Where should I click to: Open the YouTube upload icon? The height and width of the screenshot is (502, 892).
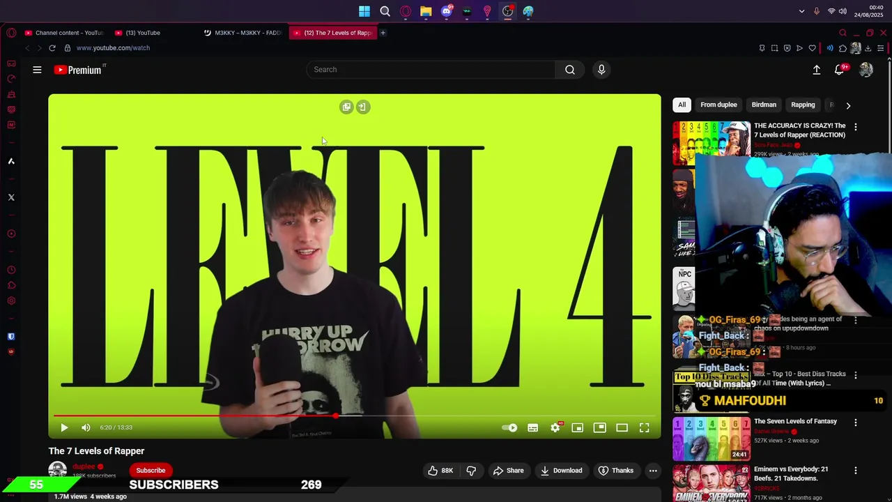(x=817, y=70)
